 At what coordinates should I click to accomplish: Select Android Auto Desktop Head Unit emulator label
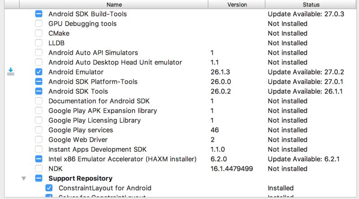(115, 62)
